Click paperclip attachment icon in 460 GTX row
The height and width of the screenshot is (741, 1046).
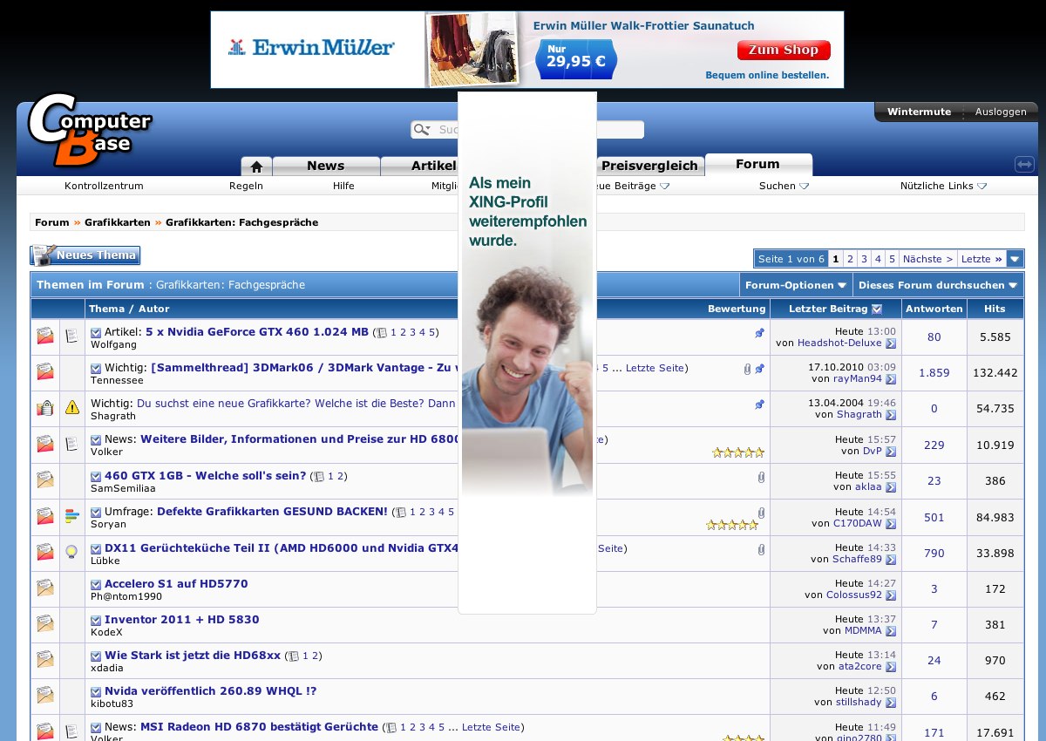pos(761,477)
